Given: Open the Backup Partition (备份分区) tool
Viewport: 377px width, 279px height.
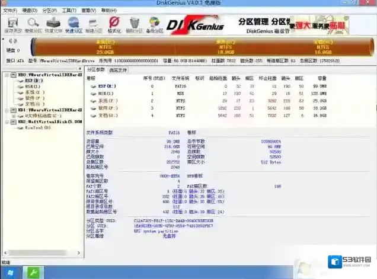Looking at the screenshot, I should 155,25.
